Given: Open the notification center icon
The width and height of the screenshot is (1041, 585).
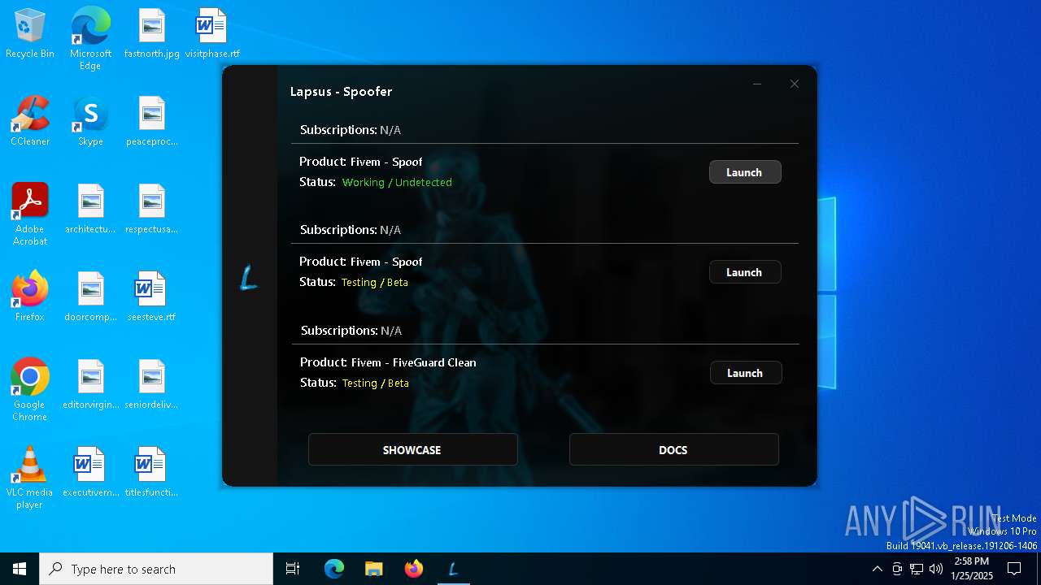Looking at the screenshot, I should coord(1014,569).
